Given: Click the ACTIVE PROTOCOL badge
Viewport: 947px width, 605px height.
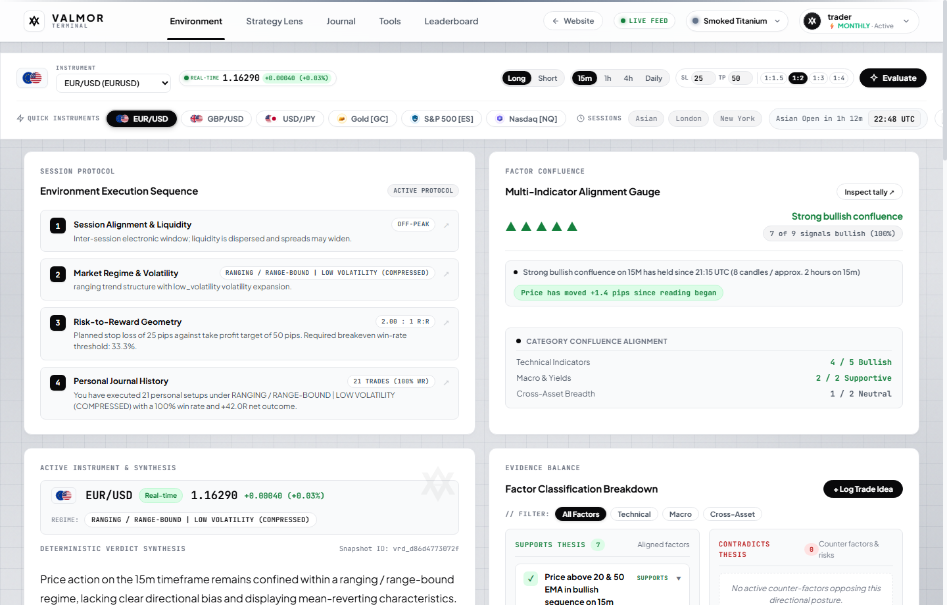Looking at the screenshot, I should click(x=423, y=191).
